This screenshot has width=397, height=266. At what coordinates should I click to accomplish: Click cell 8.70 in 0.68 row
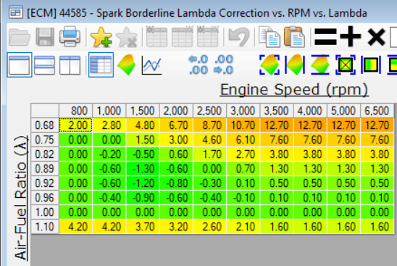coord(209,125)
